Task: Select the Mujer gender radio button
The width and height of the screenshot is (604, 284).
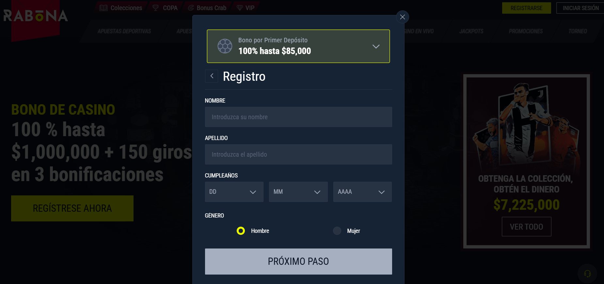Action: pyautogui.click(x=337, y=231)
